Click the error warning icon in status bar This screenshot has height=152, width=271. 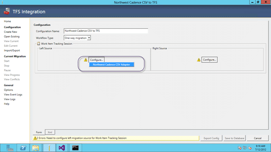point(35,138)
